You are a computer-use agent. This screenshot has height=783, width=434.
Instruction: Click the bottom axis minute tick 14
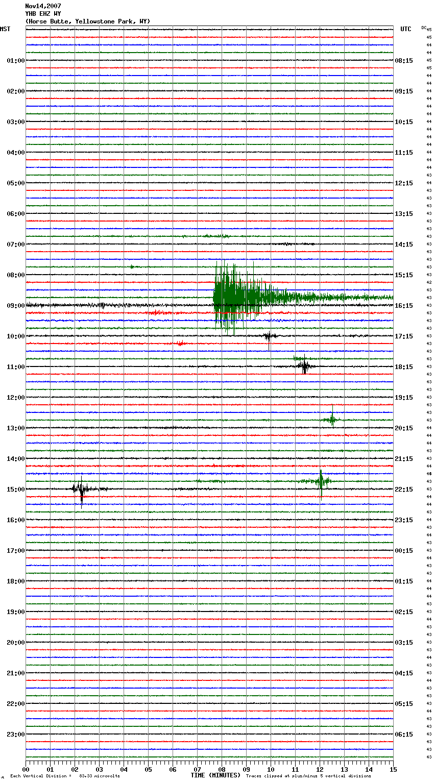(x=369, y=769)
